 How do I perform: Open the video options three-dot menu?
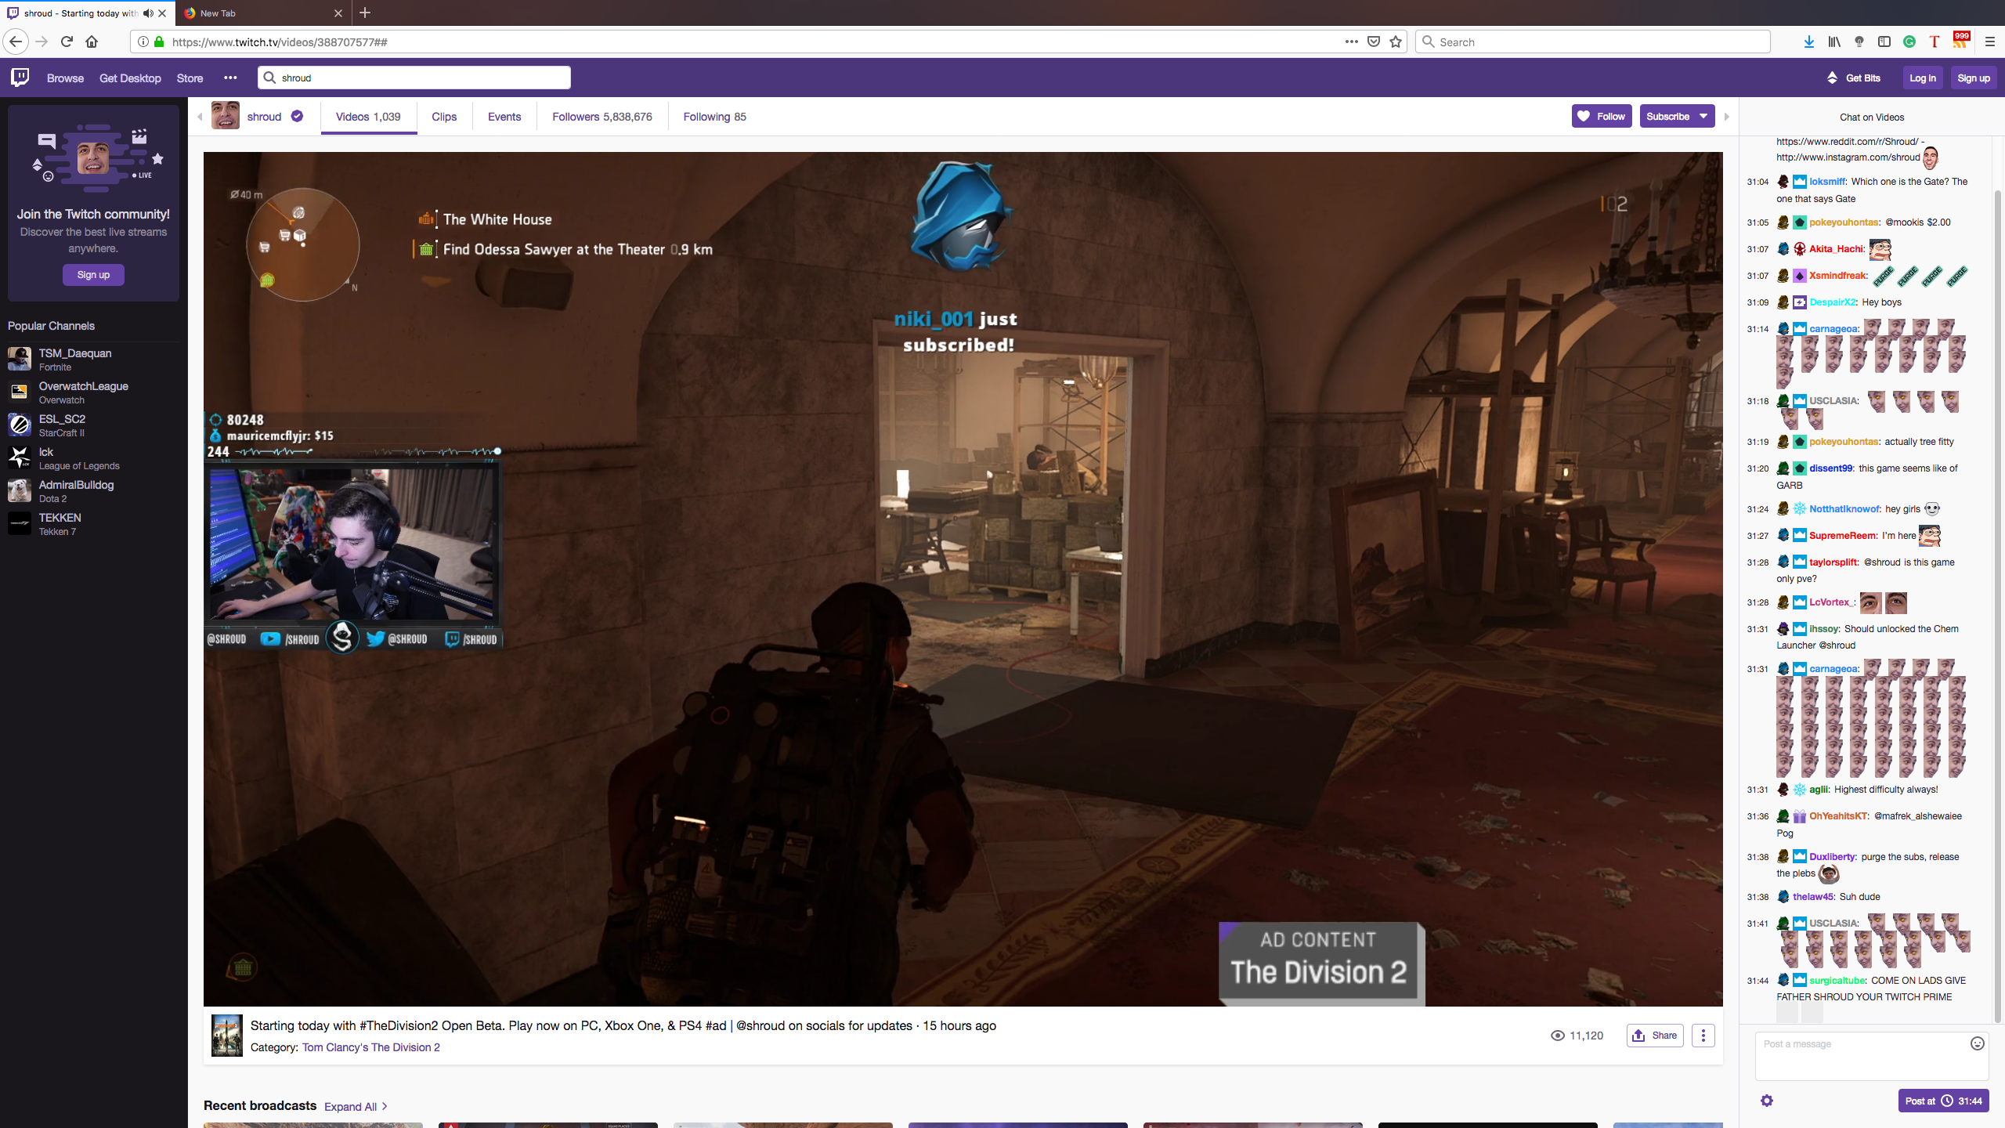(1703, 1036)
